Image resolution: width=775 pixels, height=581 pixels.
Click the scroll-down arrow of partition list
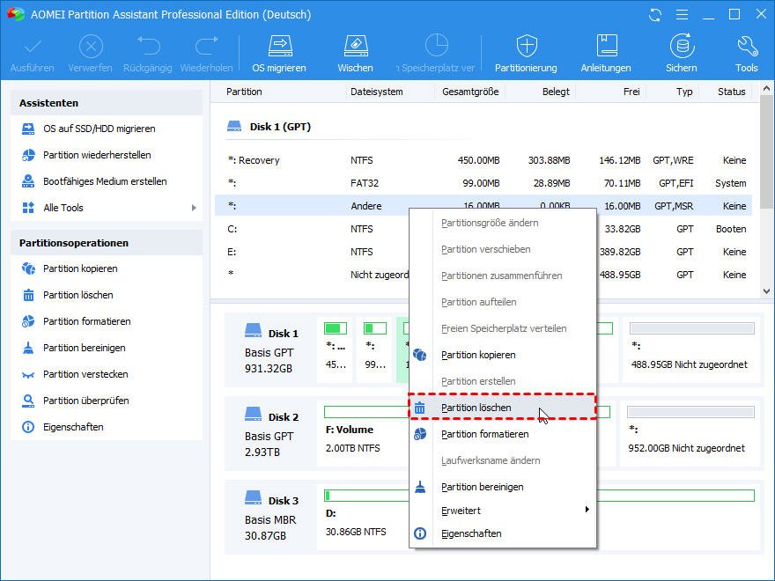[x=766, y=291]
